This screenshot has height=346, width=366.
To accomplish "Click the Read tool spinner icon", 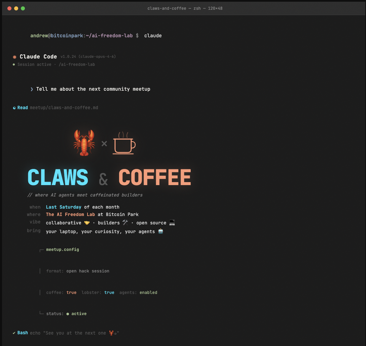I will 14,108.
